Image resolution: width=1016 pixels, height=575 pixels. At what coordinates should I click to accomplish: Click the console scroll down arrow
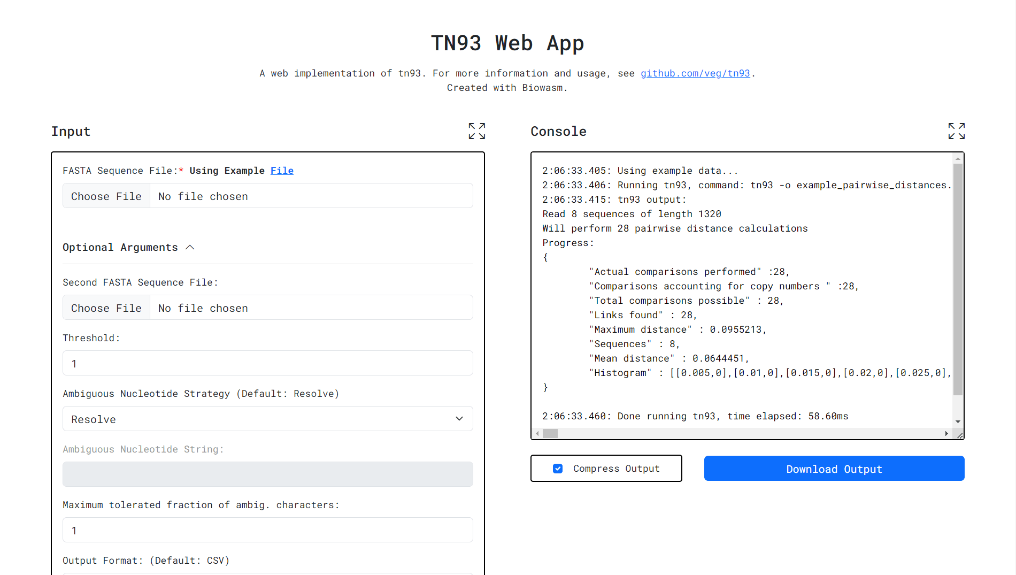pyautogui.click(x=958, y=421)
